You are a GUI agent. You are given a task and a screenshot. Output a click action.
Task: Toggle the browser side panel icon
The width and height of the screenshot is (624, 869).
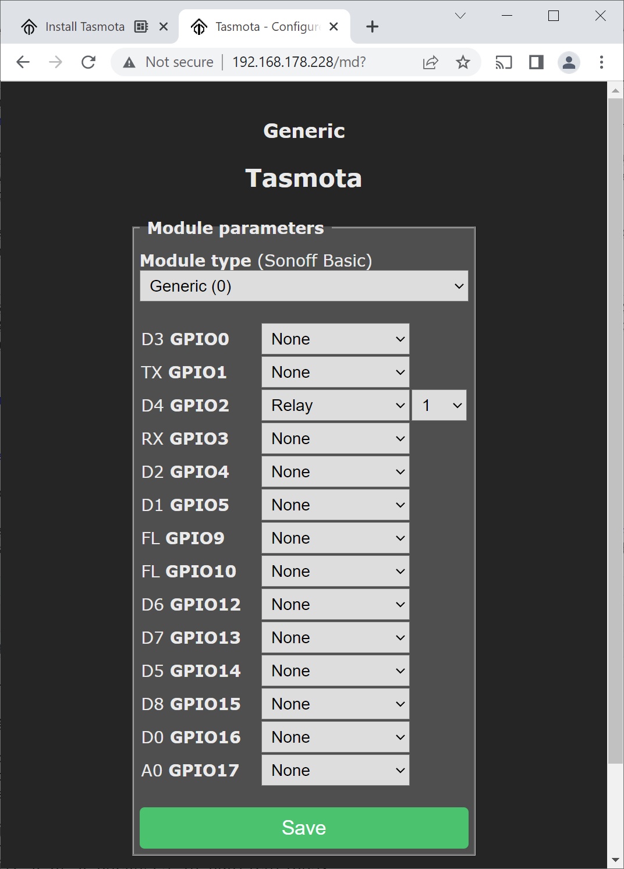click(536, 62)
